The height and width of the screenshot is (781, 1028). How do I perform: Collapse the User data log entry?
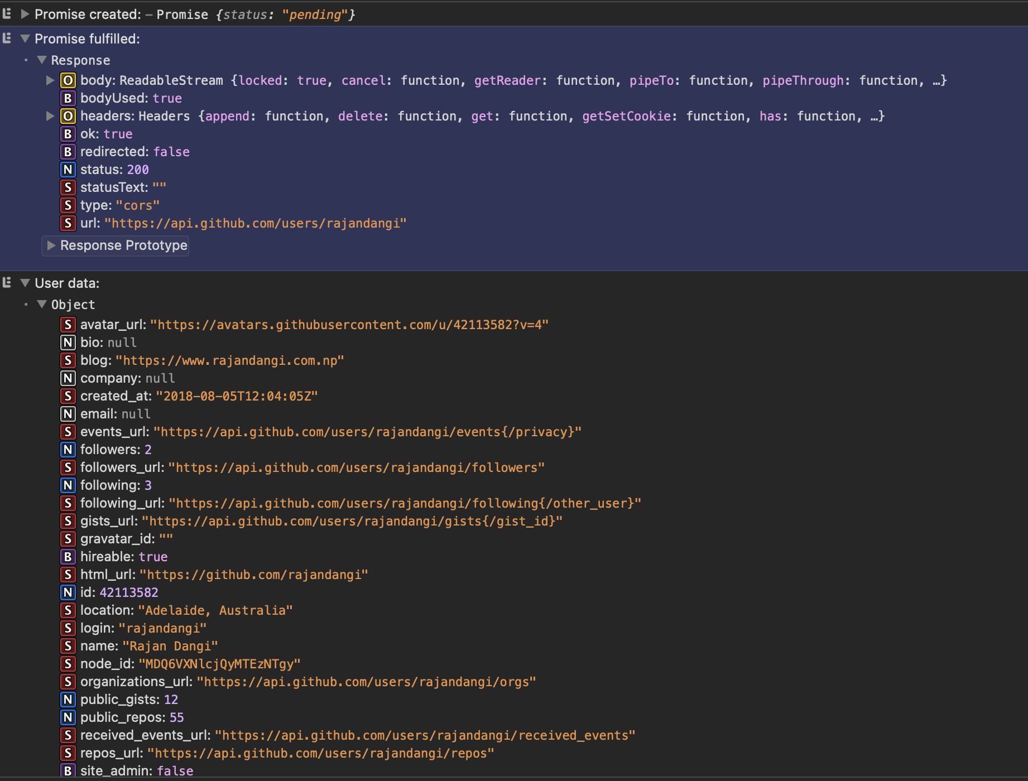[25, 283]
